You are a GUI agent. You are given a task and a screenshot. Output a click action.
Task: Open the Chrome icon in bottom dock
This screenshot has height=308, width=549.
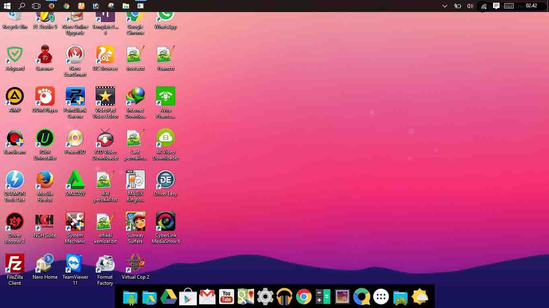pos(304,297)
